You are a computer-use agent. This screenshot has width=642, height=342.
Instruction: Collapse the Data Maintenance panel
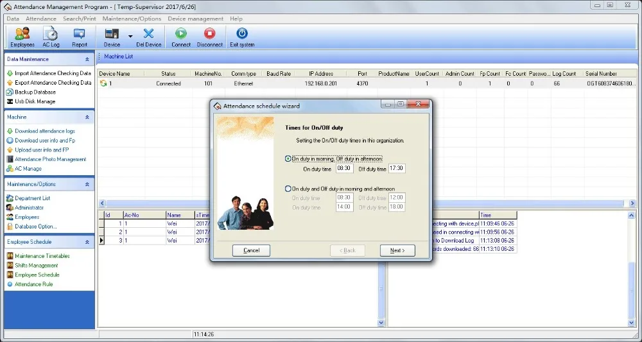87,59
